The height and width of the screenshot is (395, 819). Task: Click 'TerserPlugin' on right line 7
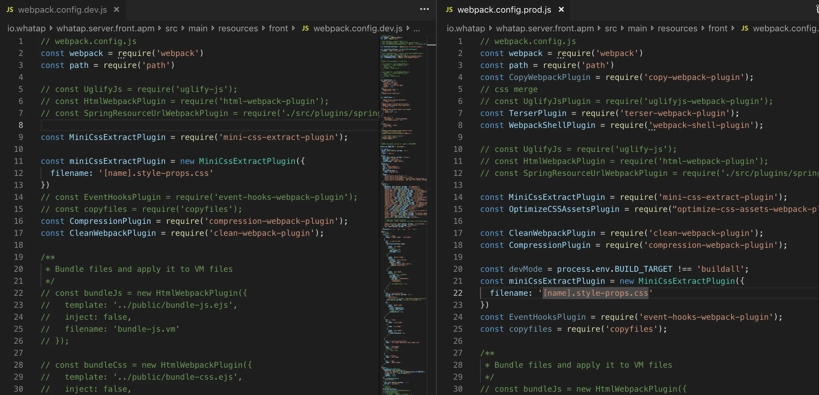(538, 113)
